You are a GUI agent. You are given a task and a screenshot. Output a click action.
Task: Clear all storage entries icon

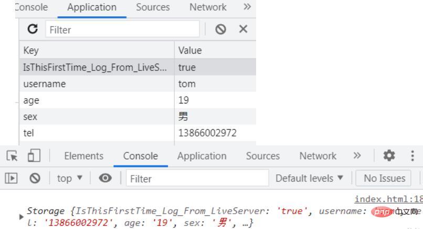pyautogui.click(x=221, y=29)
